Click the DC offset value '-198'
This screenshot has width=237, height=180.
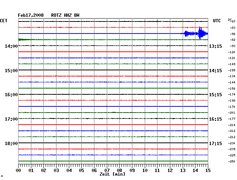tap(232, 101)
